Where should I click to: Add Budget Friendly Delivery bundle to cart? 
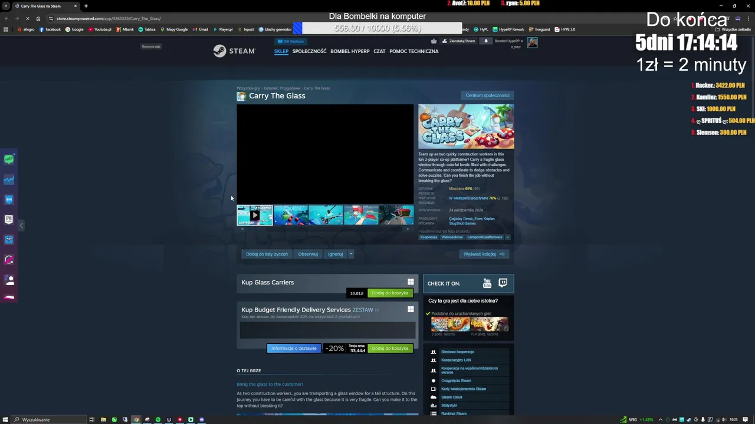coord(390,348)
